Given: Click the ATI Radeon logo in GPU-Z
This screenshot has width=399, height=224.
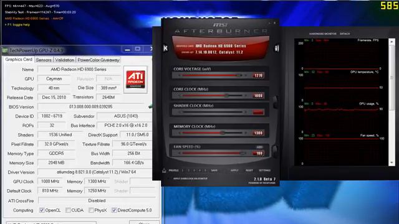Looking at the screenshot, I should click(x=136, y=80).
